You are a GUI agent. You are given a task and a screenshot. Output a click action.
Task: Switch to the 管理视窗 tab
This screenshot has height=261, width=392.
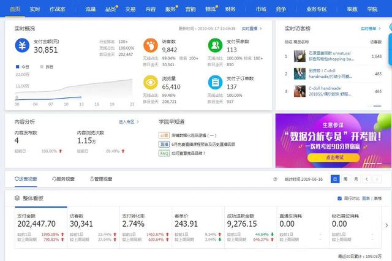101,179
